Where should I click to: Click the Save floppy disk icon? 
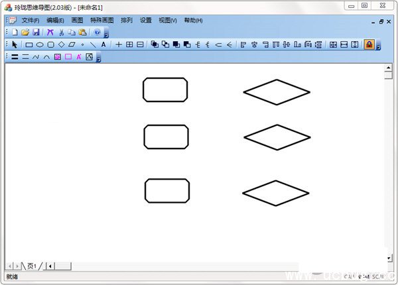(36, 32)
